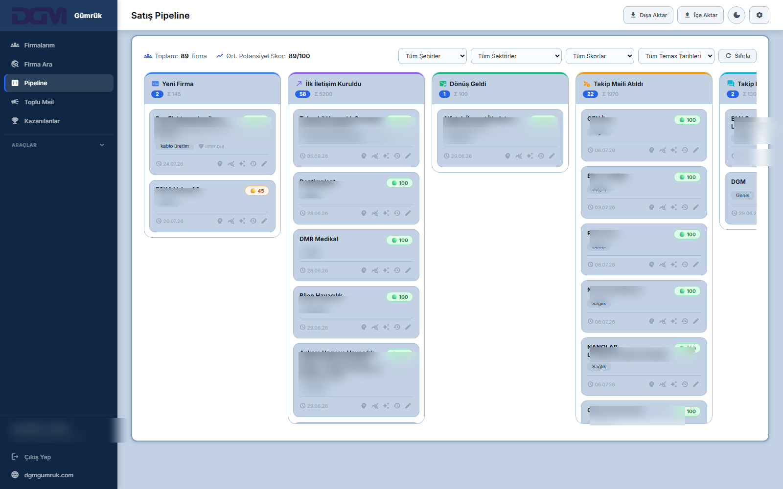This screenshot has width=783, height=489.
Task: Click analytics search icon on DMR Medikal card
Action: pos(375,270)
